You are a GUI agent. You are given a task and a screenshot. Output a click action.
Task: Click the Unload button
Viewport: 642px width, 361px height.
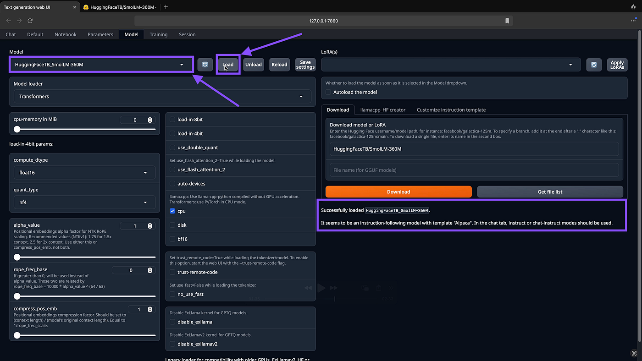click(x=253, y=65)
